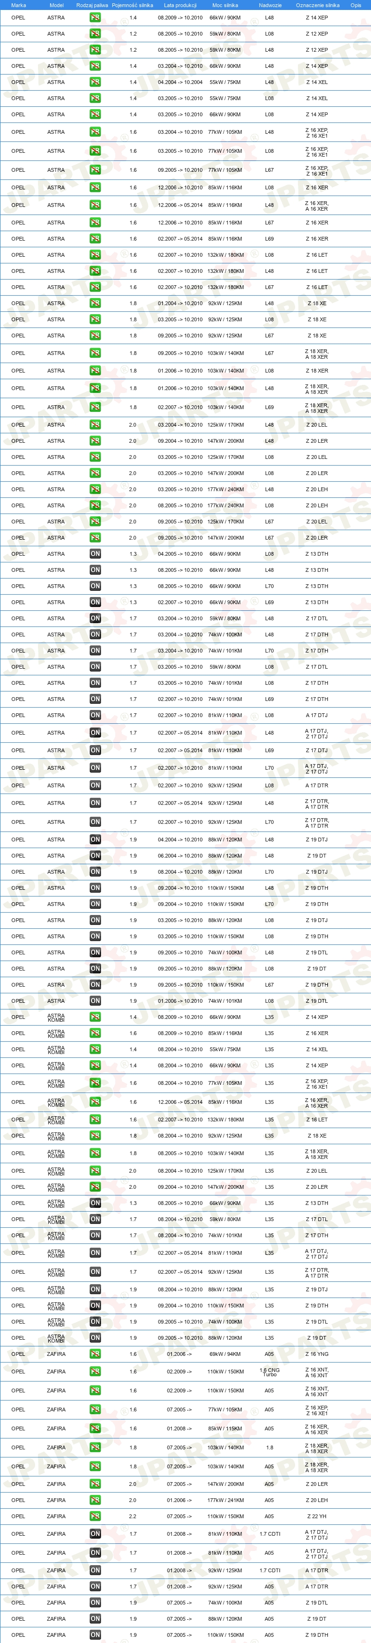Click the ON icon for Zafira 1.7 CDTI A 17 DTR
Image resolution: width=371 pixels, height=1643 pixels.
(x=95, y=1570)
